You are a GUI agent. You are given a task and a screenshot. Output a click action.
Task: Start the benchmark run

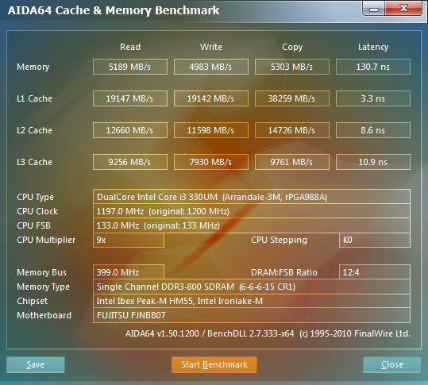[214, 364]
